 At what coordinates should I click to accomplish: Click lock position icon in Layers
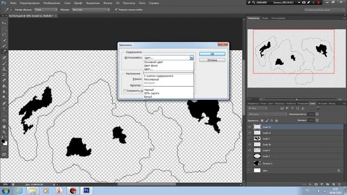tap(272, 120)
